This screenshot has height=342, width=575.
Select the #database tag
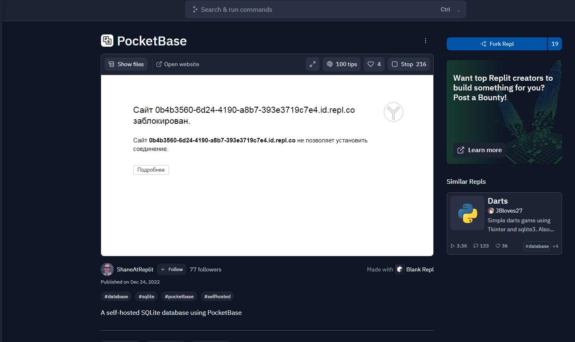point(116,297)
